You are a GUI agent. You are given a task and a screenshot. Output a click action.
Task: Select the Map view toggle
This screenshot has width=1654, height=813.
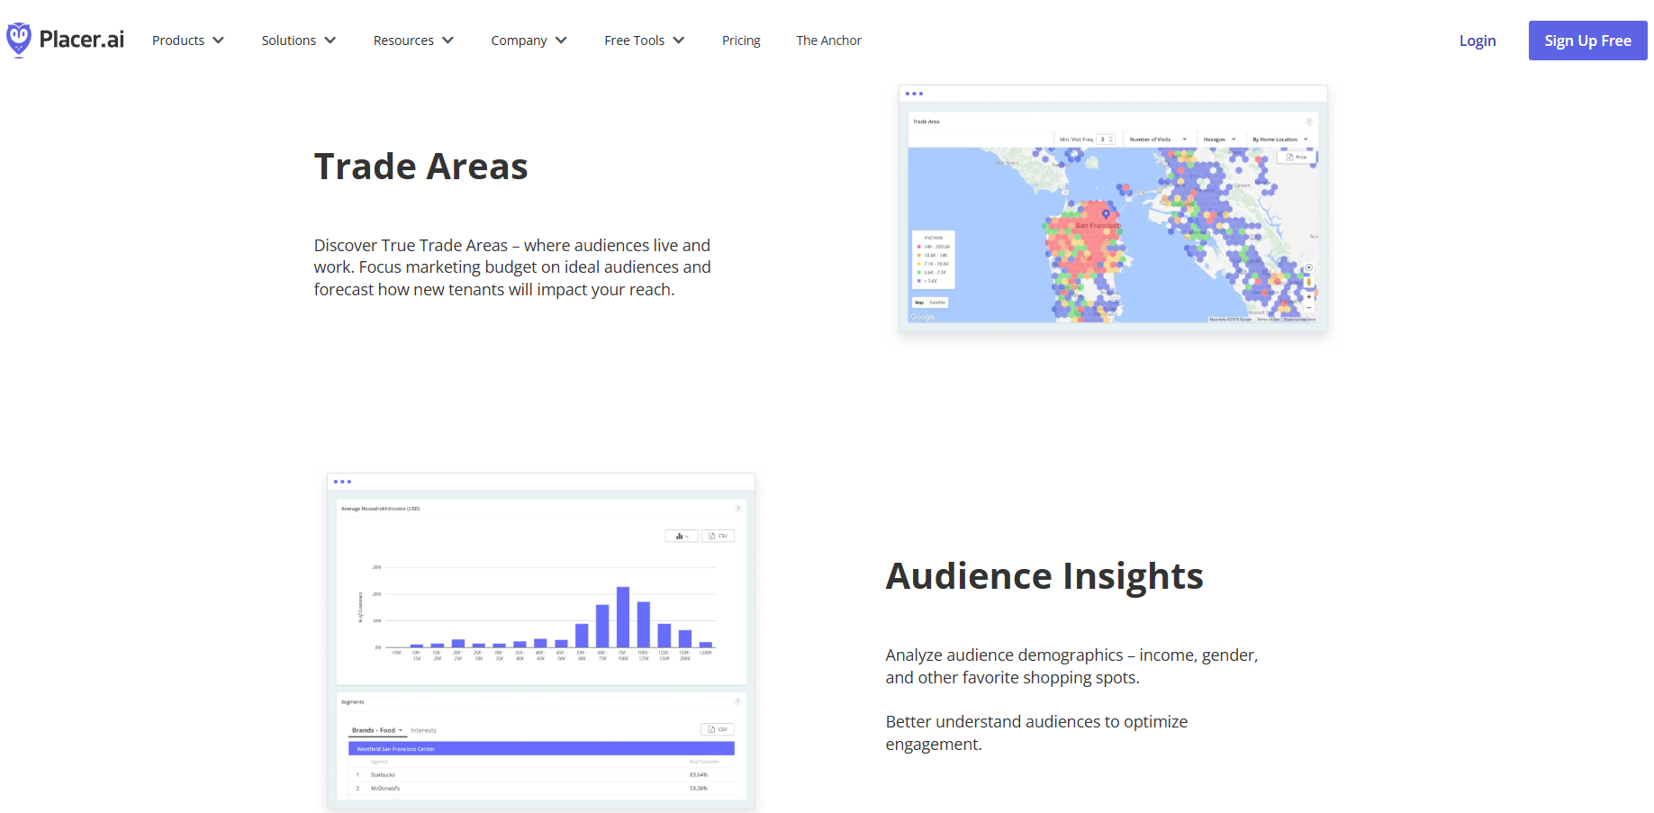[x=919, y=303]
